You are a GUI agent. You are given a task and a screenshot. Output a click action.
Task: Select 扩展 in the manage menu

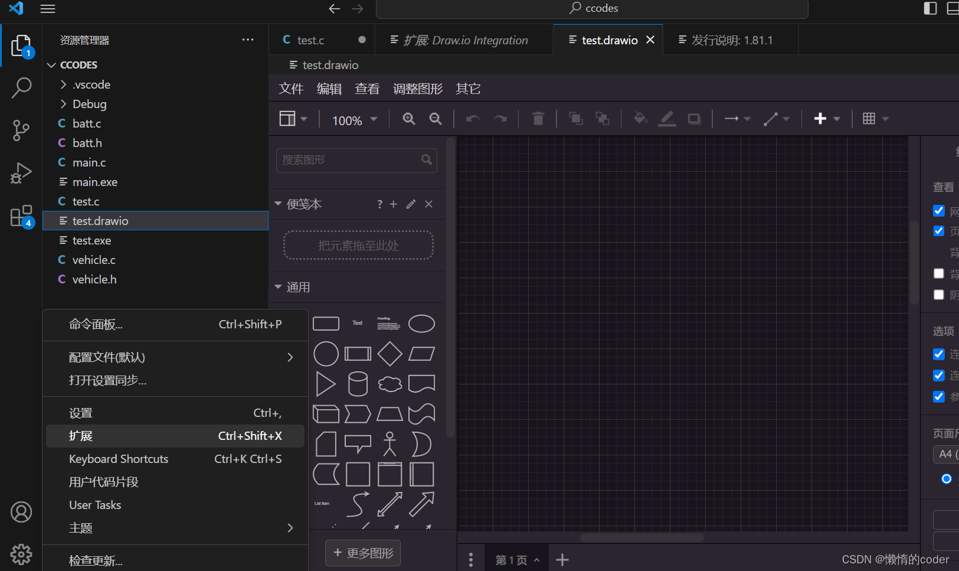coord(175,436)
